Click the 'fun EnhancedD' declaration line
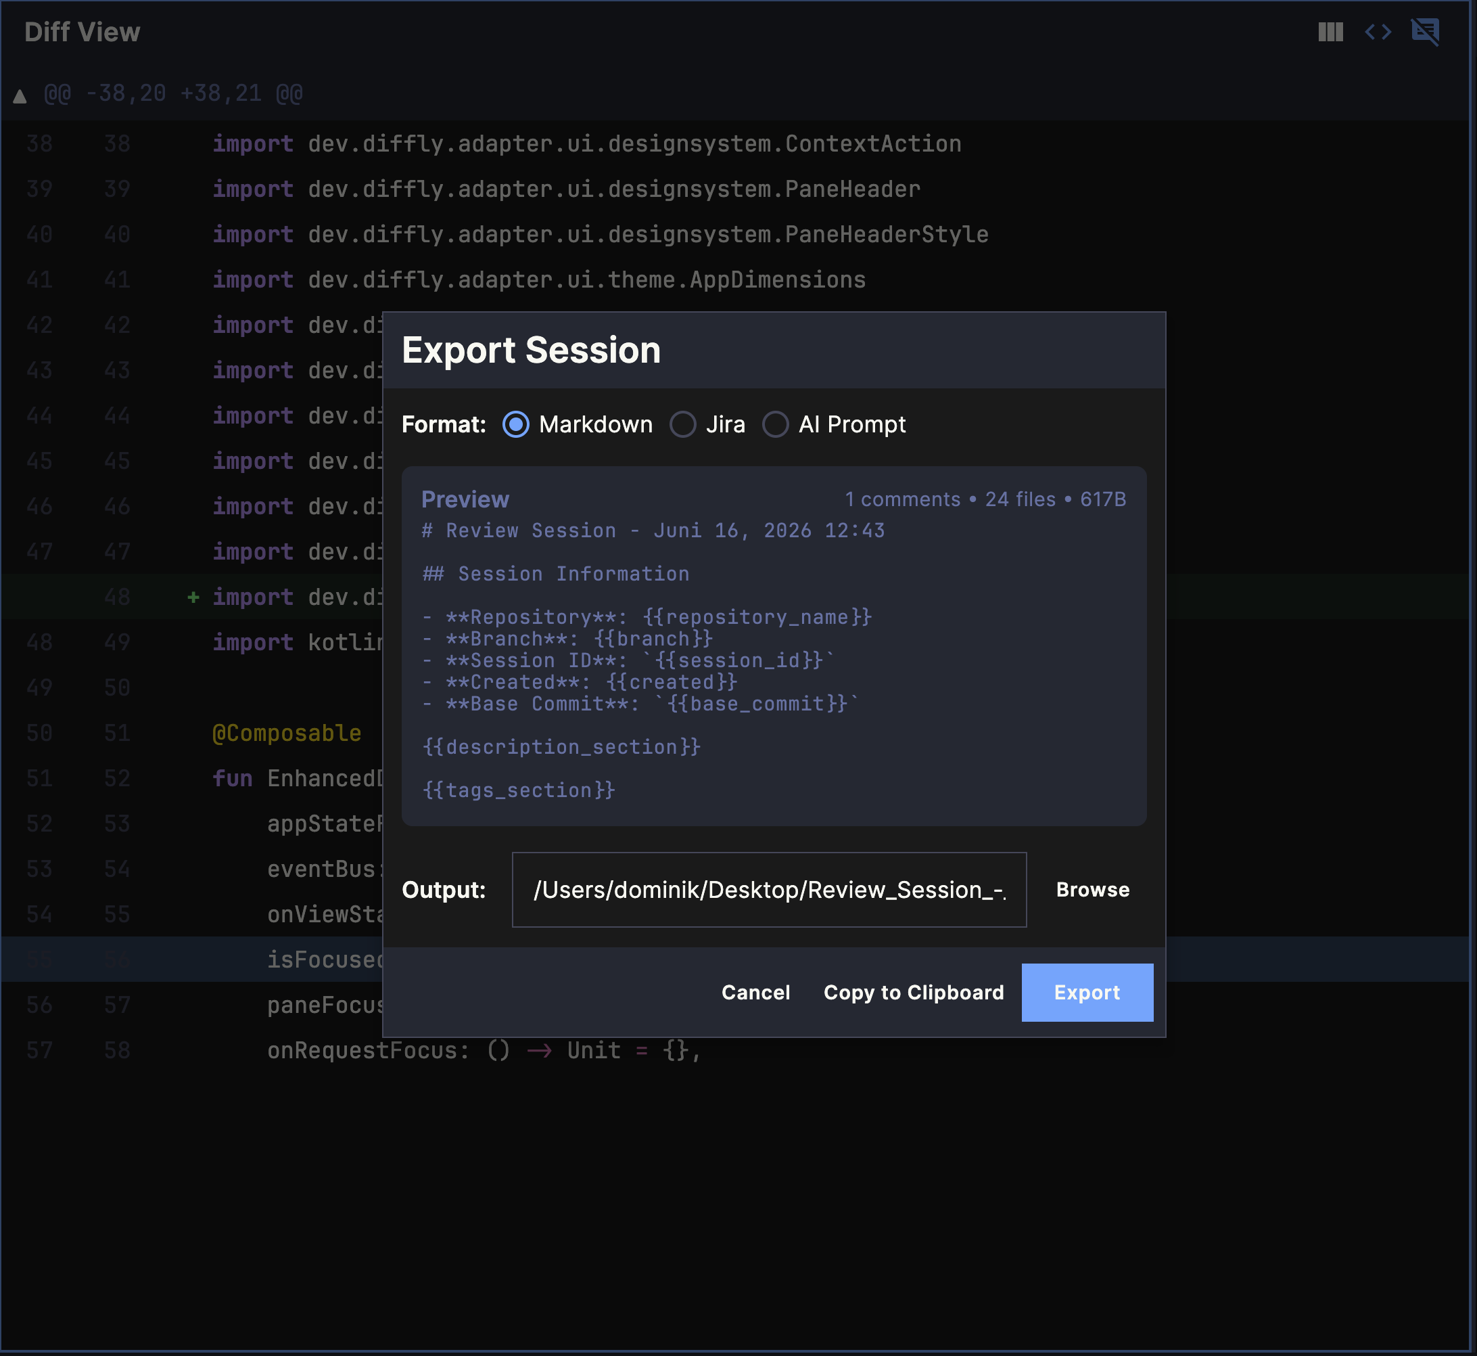1477x1356 pixels. pyautogui.click(x=297, y=779)
